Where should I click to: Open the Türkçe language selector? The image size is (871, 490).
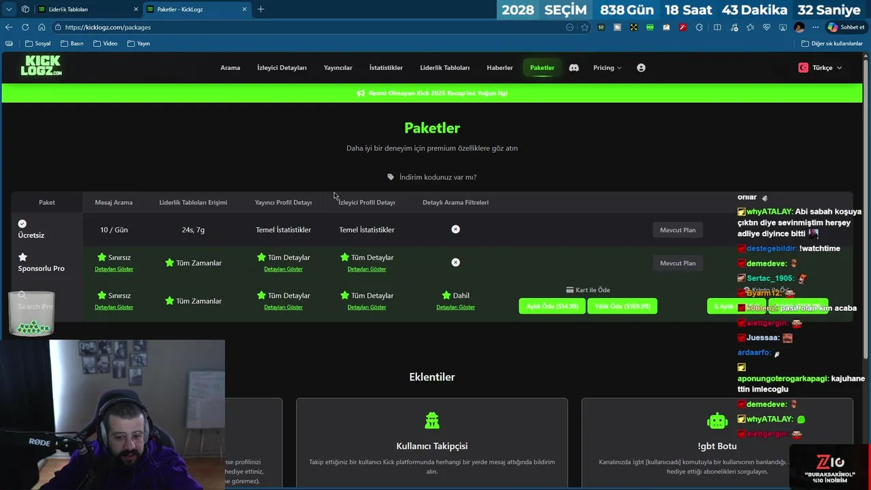click(x=820, y=67)
